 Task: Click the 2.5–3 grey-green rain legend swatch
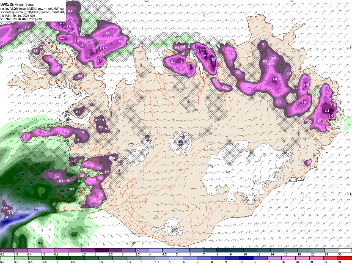pos(105,258)
